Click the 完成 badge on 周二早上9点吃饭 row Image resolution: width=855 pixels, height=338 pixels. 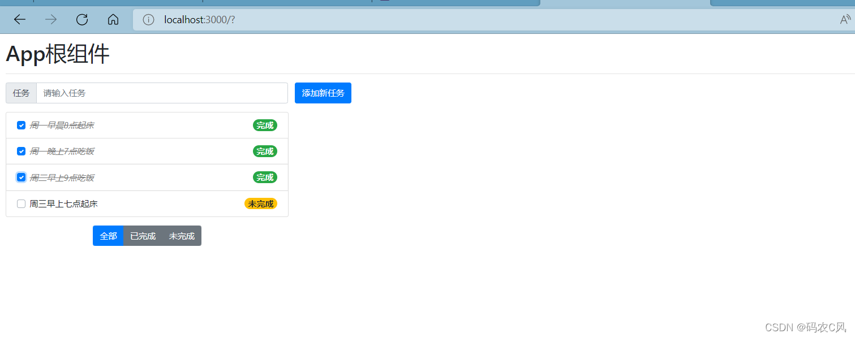click(265, 177)
